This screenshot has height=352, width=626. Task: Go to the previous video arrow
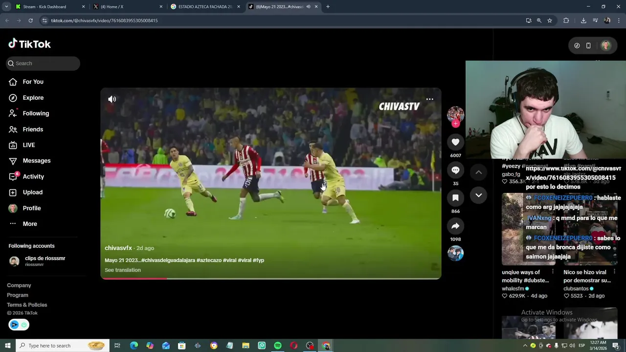479,172
